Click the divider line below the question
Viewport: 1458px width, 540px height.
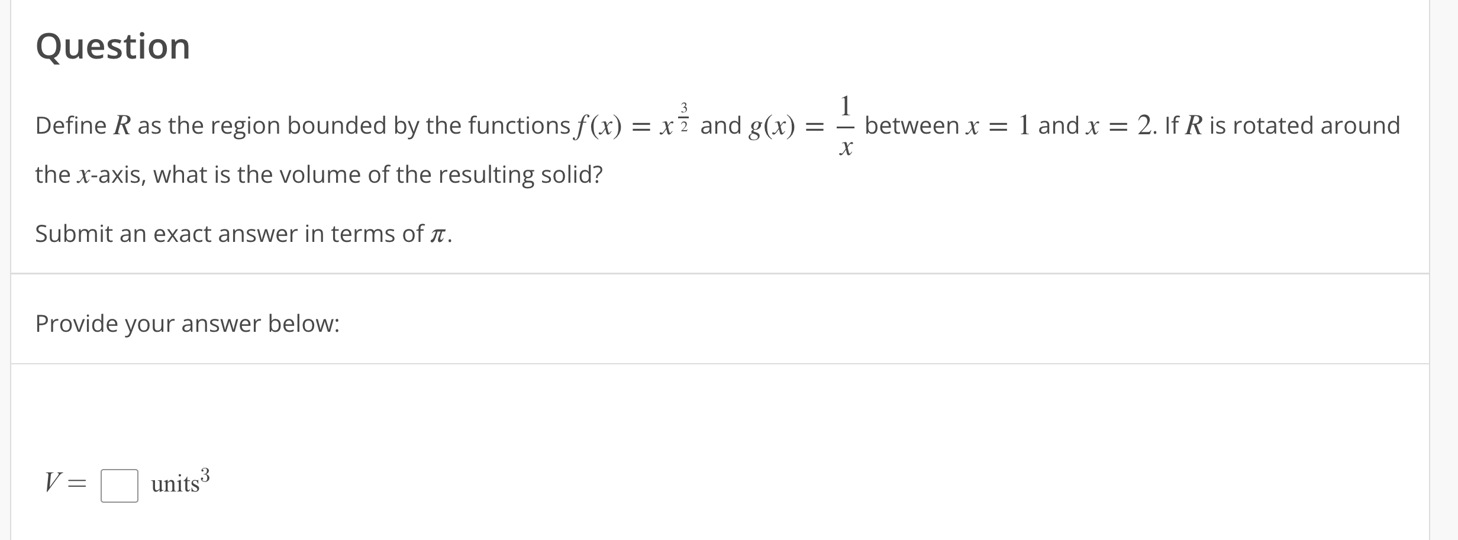[x=729, y=273]
